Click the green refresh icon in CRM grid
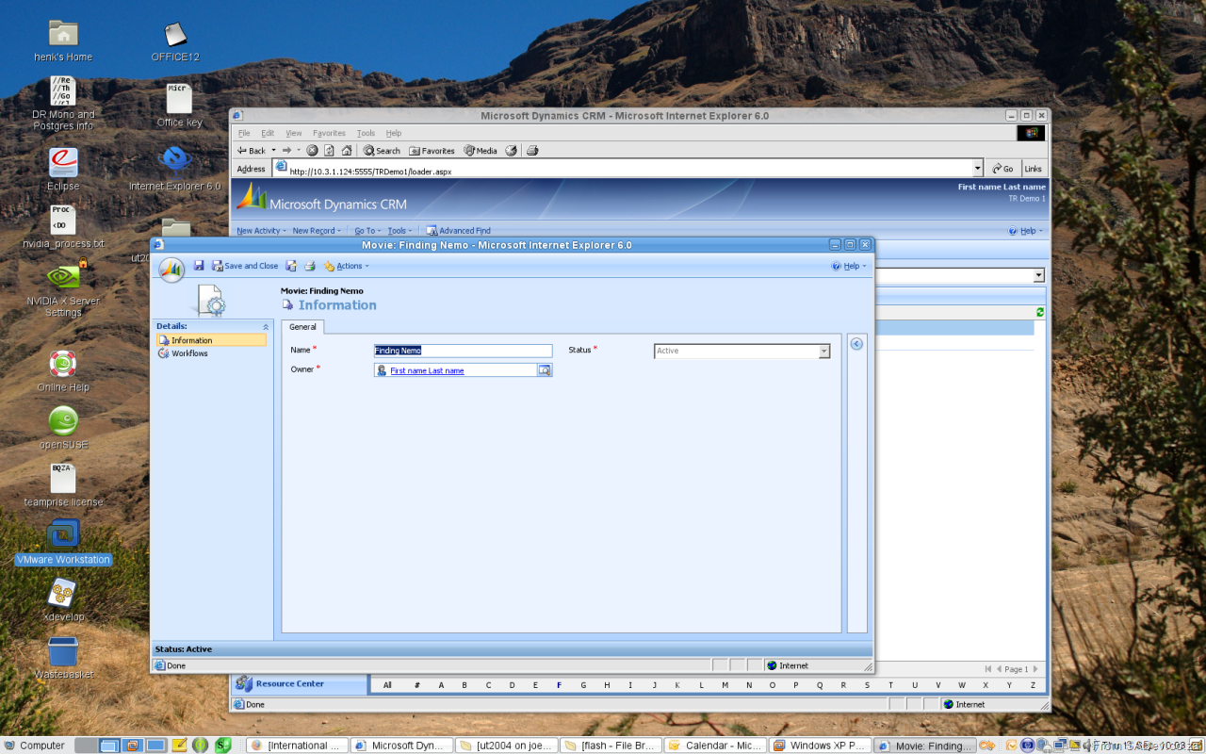Viewport: 1206px width, 754px height. click(x=1040, y=312)
